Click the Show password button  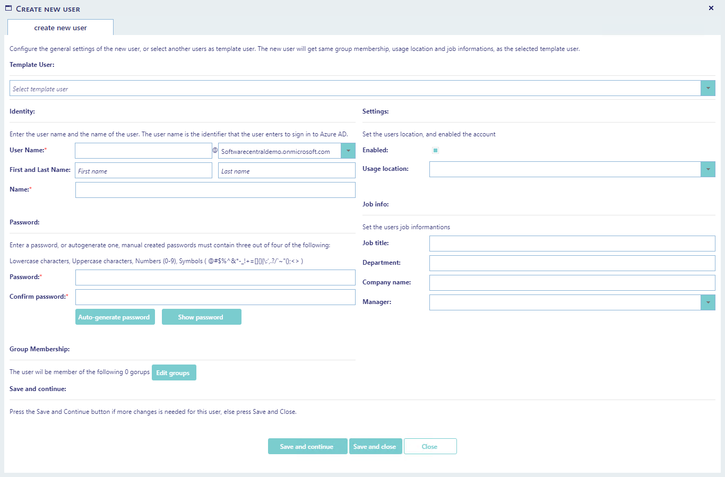[x=202, y=317]
